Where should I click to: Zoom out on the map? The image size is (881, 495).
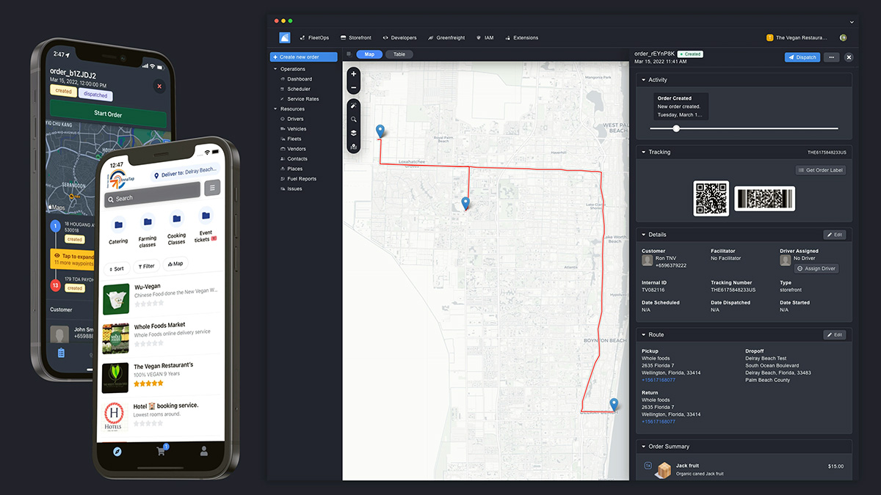click(x=354, y=88)
